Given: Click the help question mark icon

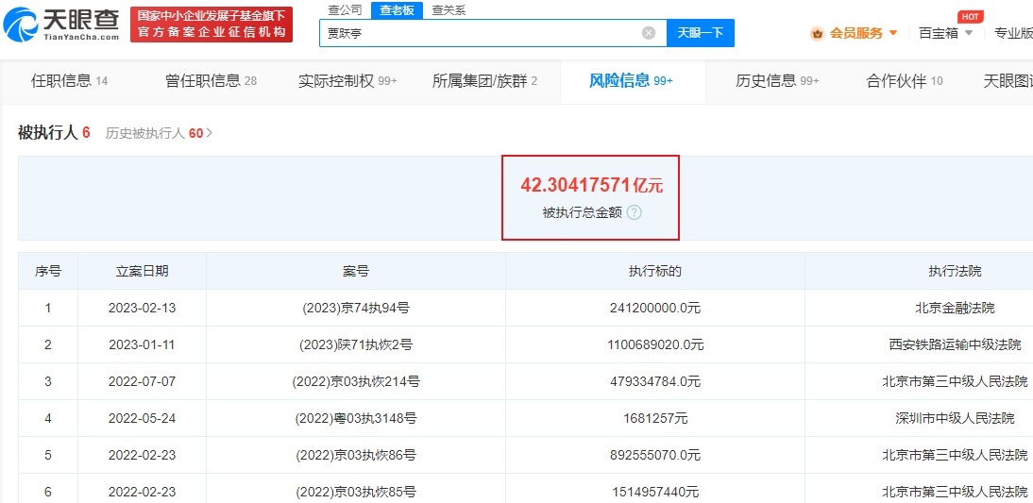Looking at the screenshot, I should [635, 212].
